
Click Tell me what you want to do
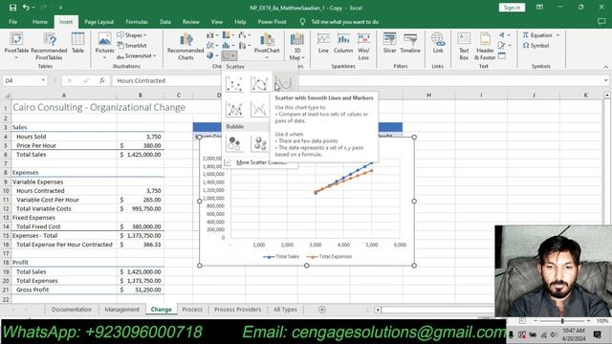click(344, 22)
